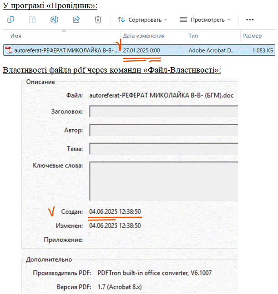Screen dimensions: 278x294
Task: Click into the Заголовок text field
Action: pyautogui.click(x=164, y=112)
